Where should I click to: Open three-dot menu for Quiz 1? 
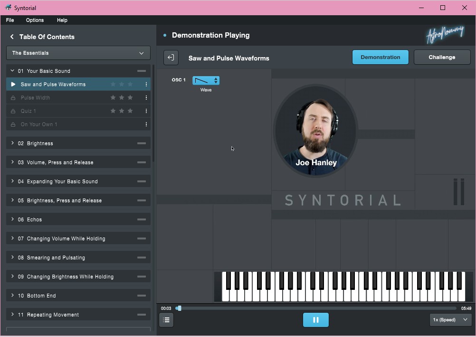click(146, 111)
